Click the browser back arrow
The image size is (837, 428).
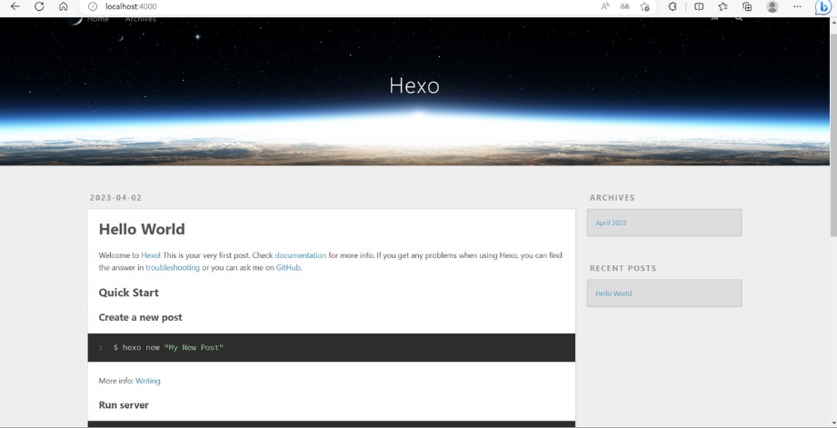pos(15,6)
